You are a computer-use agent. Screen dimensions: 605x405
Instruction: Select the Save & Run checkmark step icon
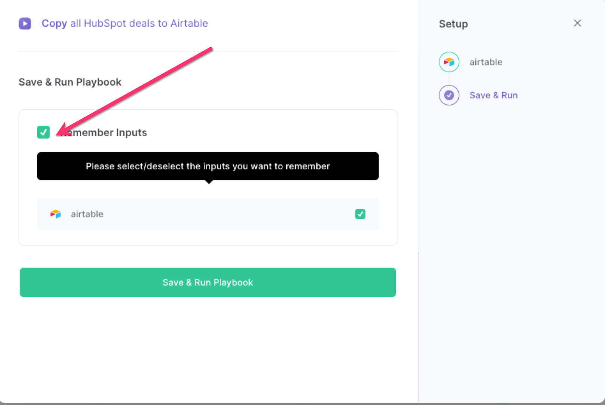coord(449,95)
